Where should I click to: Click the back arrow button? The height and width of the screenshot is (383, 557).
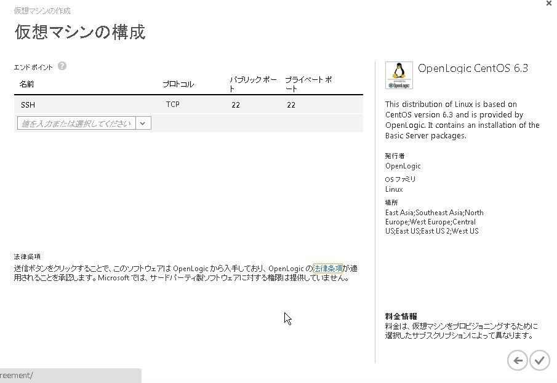517,360
